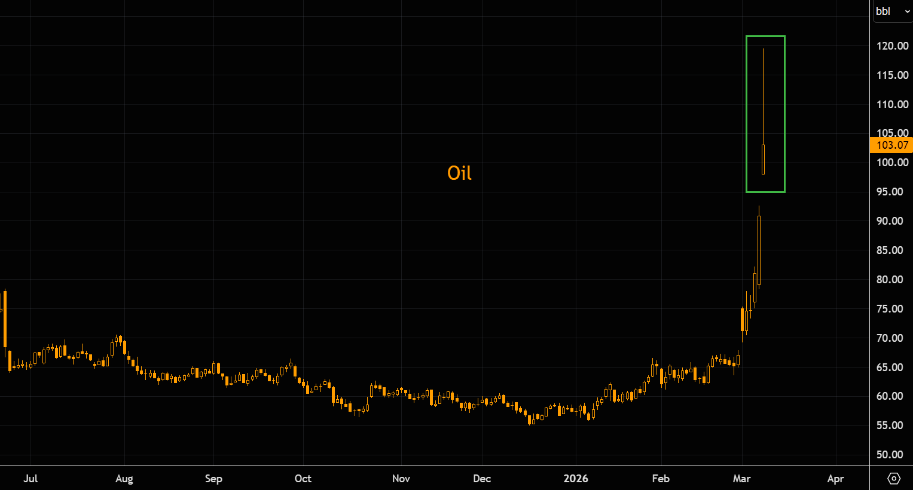Click the Feb label on time axis
Viewport: 913px width, 490px height.
[661, 479]
